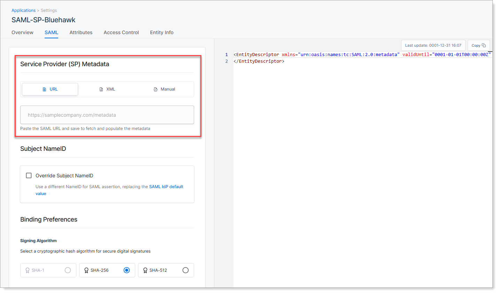The height and width of the screenshot is (293, 498).
Task: Click the Signing Algorithm label
Action: (x=38, y=241)
